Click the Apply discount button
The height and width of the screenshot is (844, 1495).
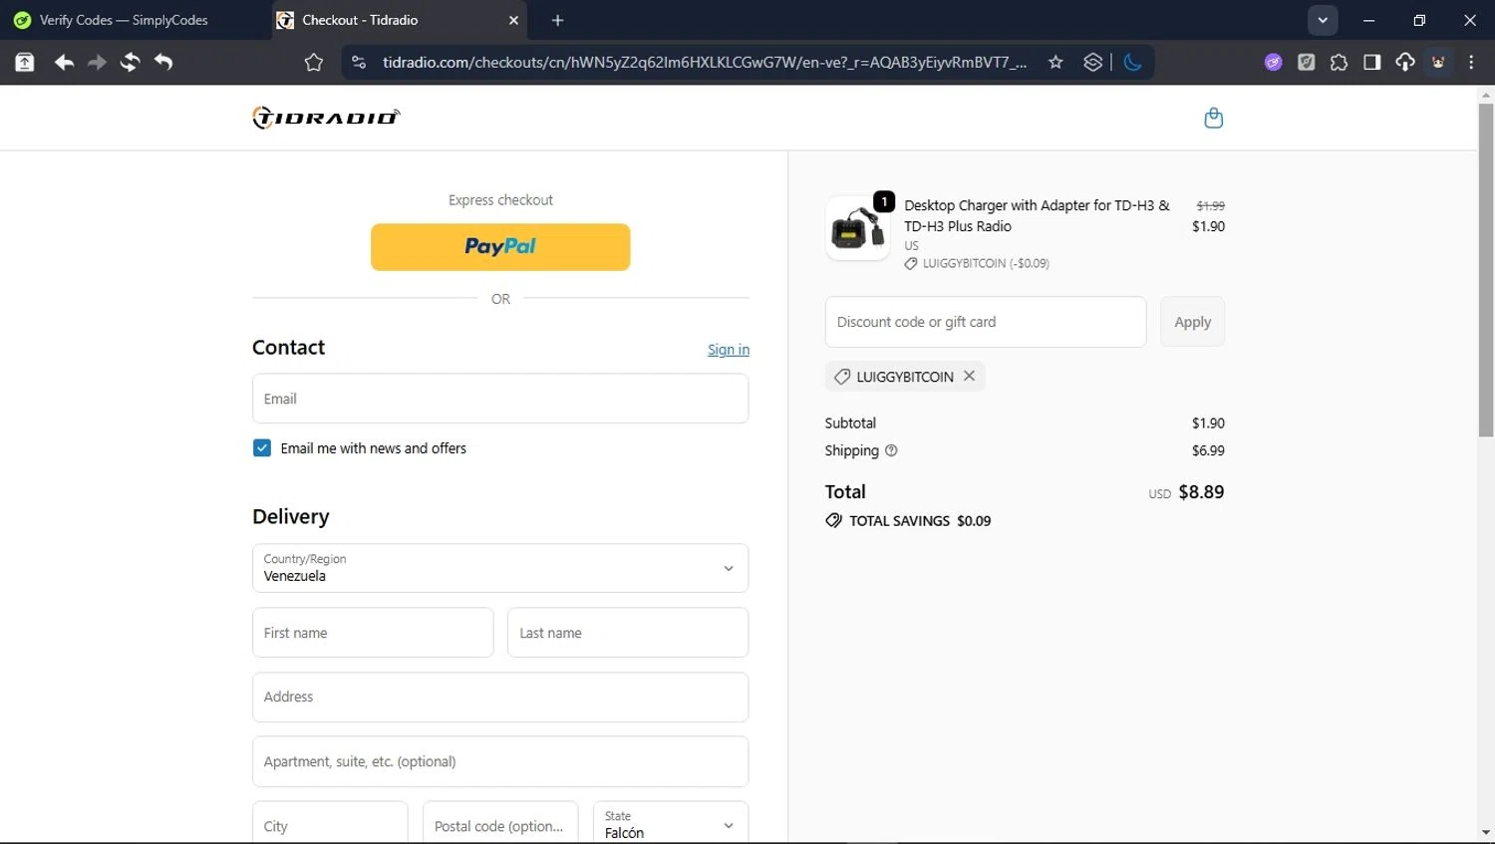(1192, 322)
